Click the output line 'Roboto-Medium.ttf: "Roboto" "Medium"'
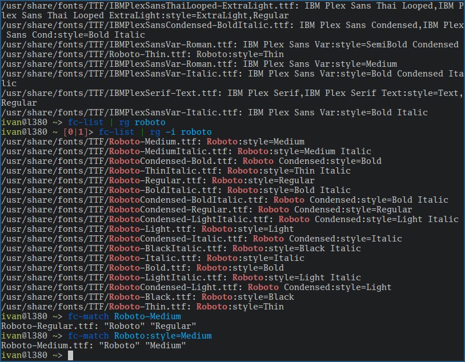The width and height of the screenshot is (465, 362). click(94, 345)
